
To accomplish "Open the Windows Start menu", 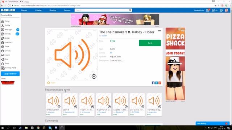I will click(x=3, y=128).
